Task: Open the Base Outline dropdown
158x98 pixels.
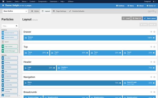Action: click(15, 11)
